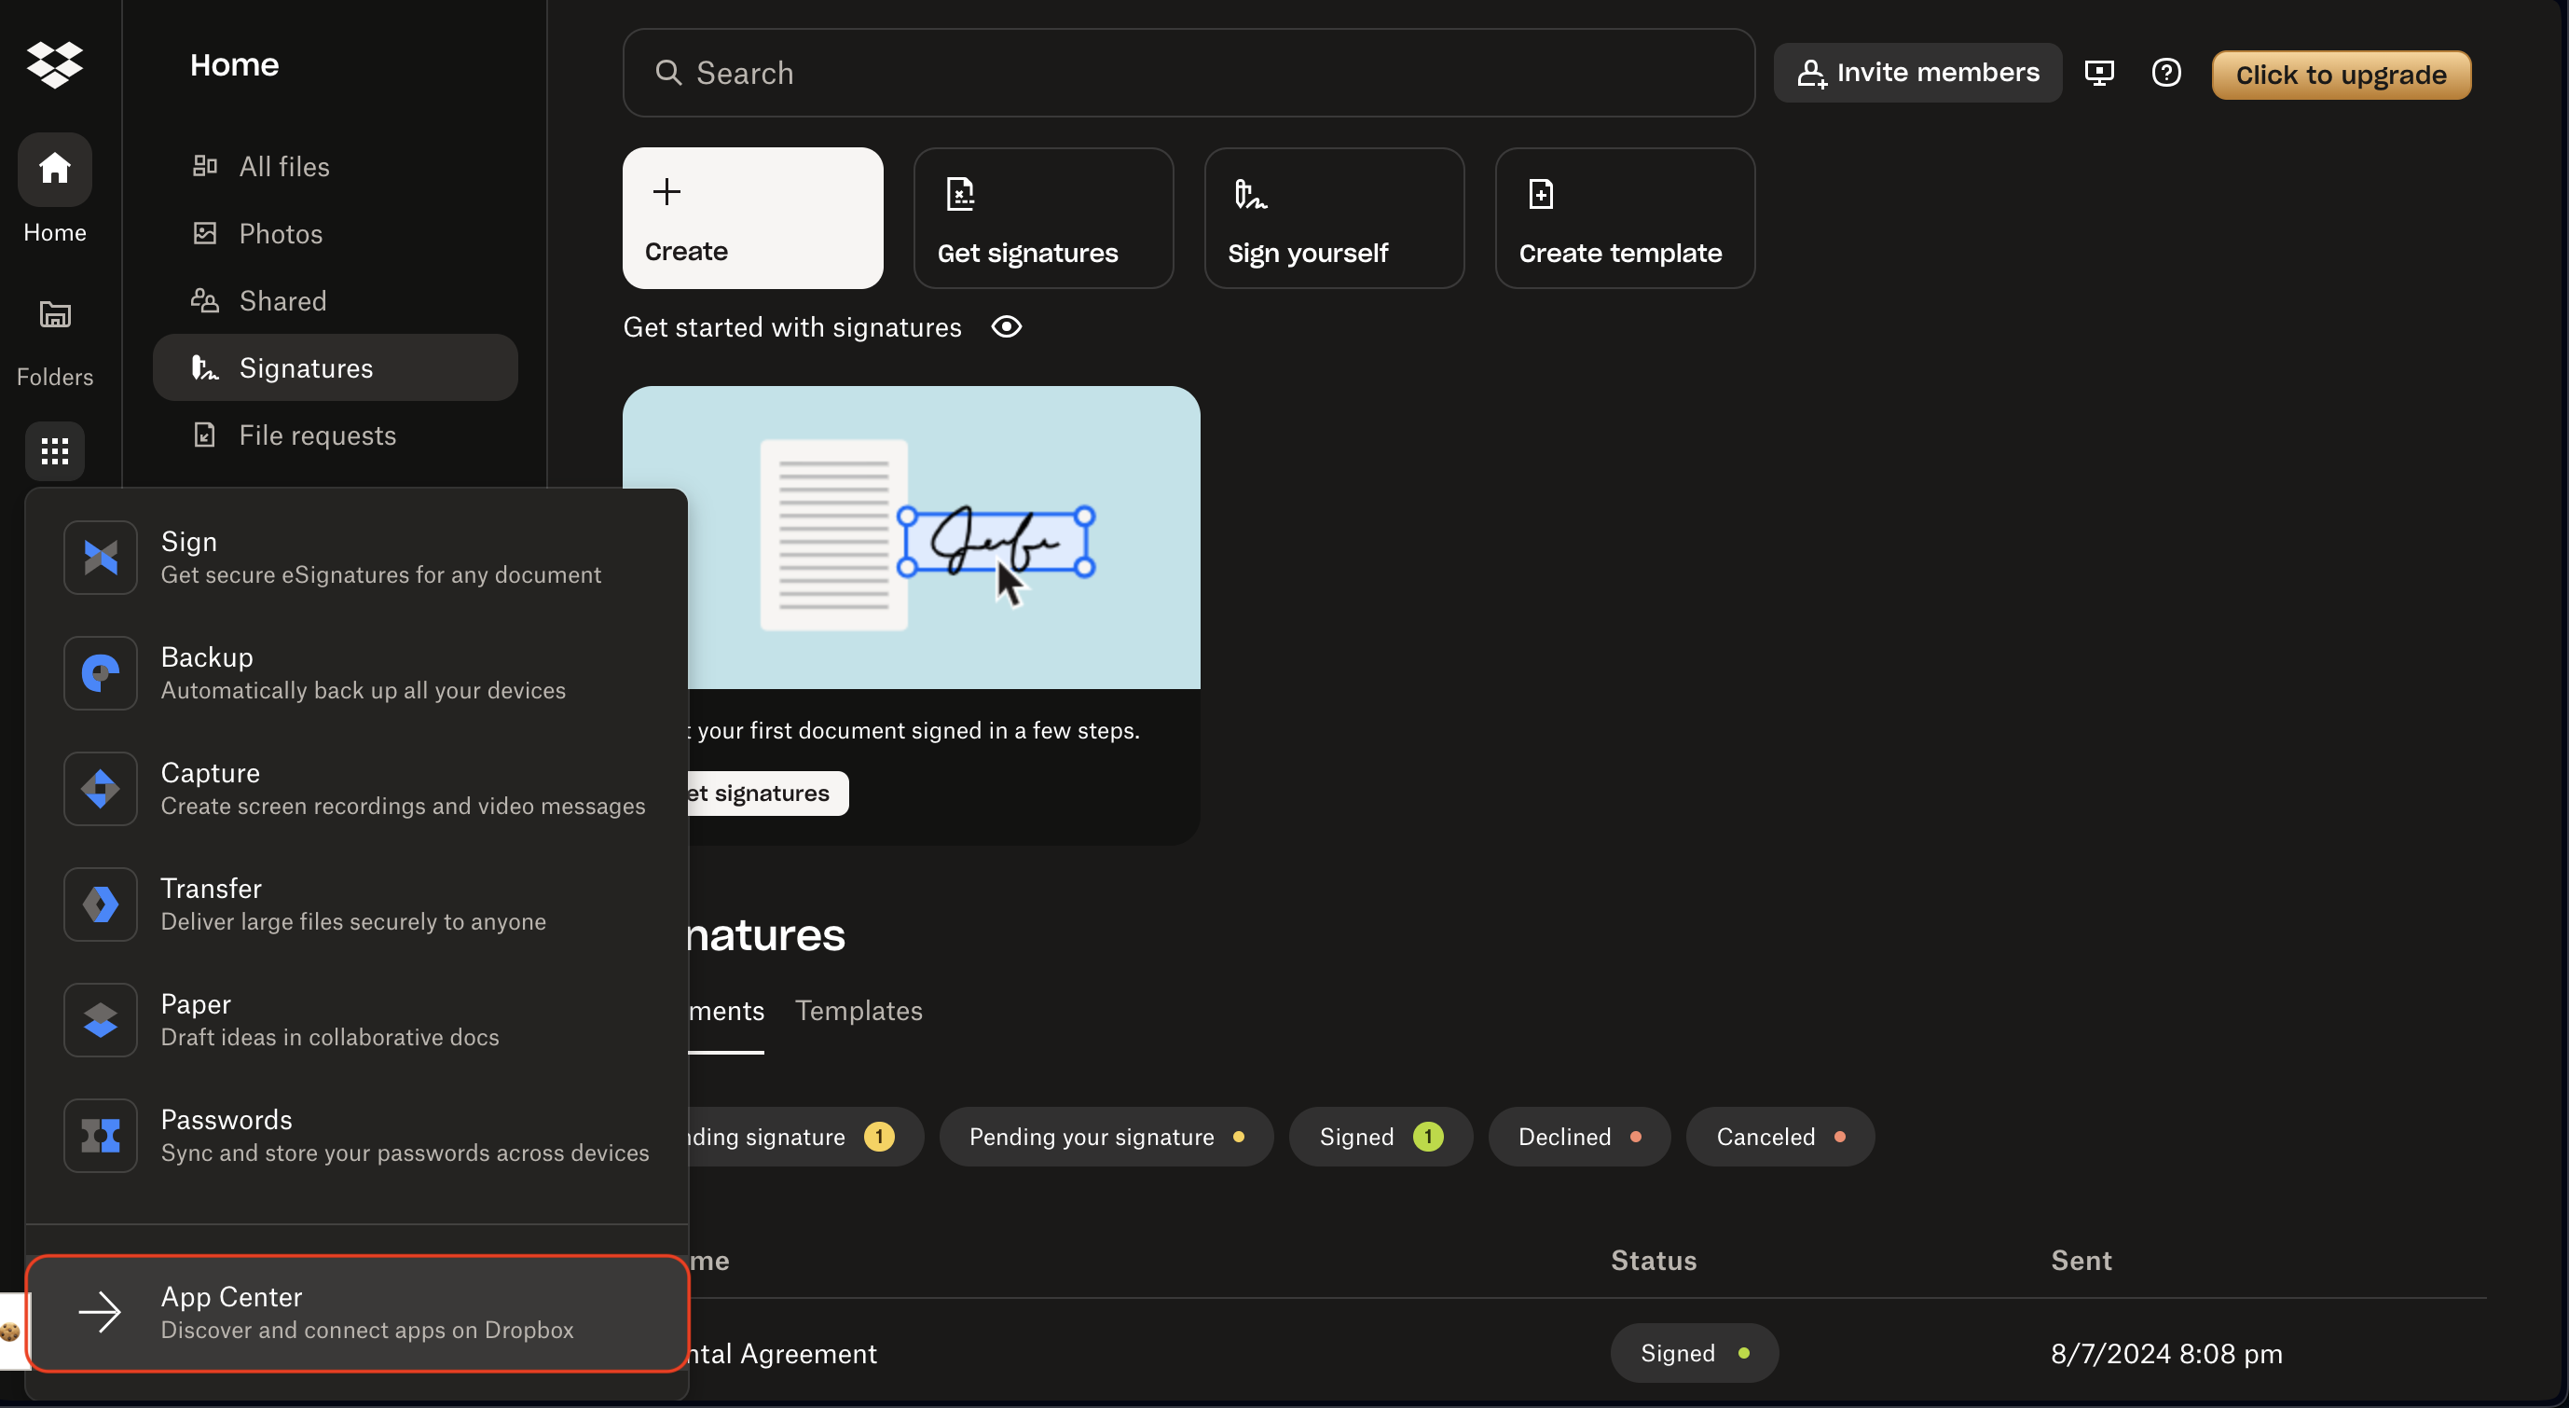This screenshot has width=2569, height=1408.
Task: Open Passwords app in apps menu
Action: tap(357, 1136)
